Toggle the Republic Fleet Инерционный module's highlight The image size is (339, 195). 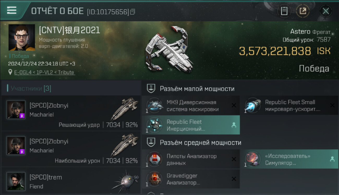234,125
